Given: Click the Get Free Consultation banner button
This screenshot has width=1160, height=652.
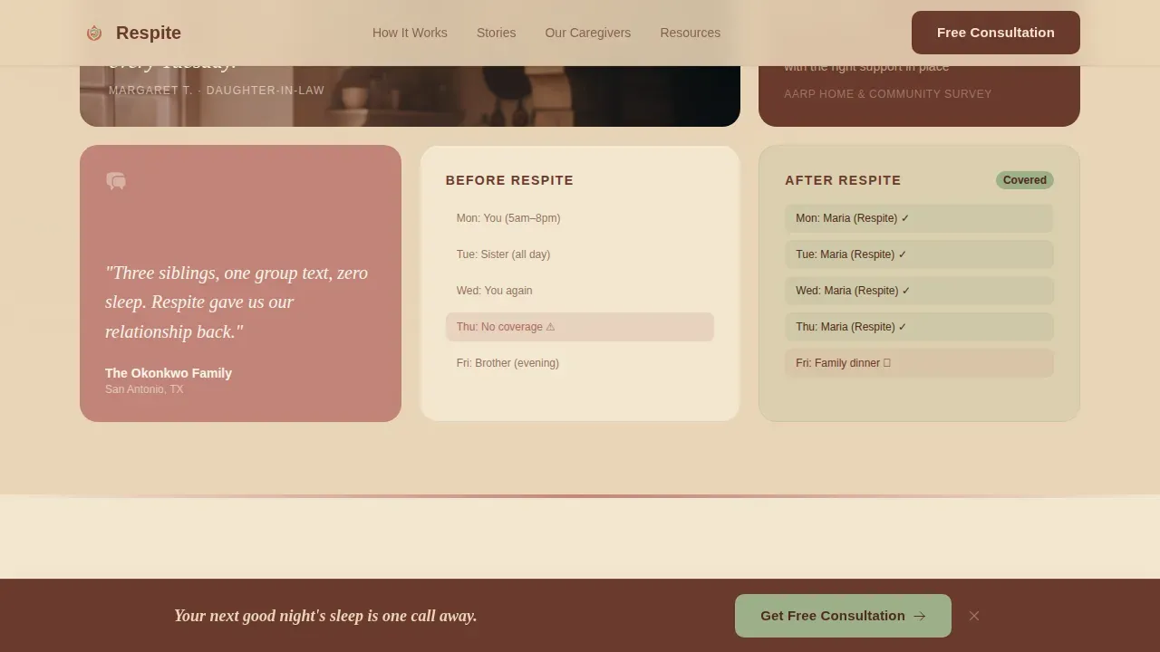Looking at the screenshot, I should (x=843, y=616).
